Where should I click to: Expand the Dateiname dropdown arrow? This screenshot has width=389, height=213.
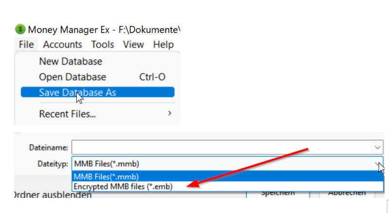(378, 147)
